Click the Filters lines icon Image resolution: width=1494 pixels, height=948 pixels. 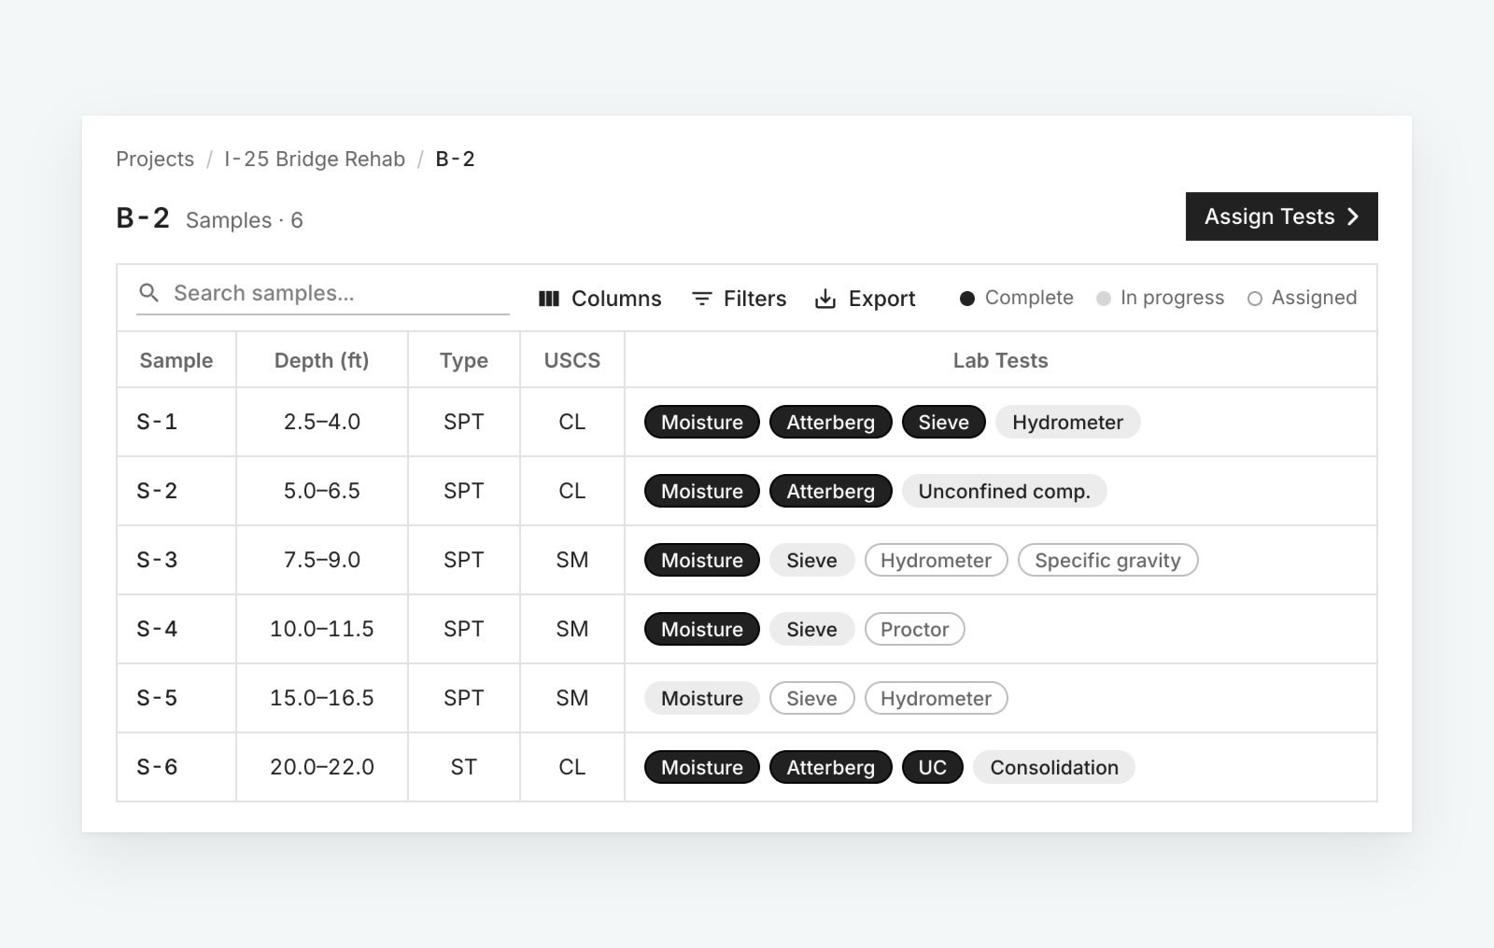point(701,299)
